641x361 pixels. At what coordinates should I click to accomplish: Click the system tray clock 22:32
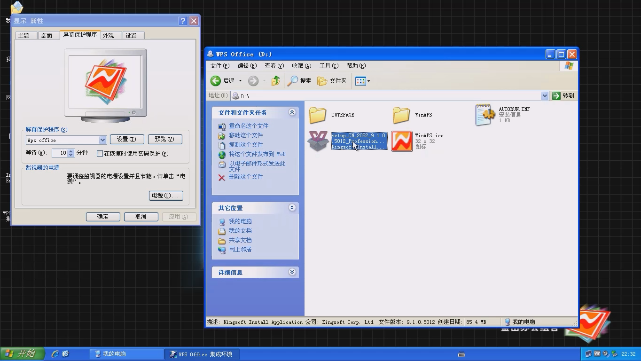click(x=628, y=354)
